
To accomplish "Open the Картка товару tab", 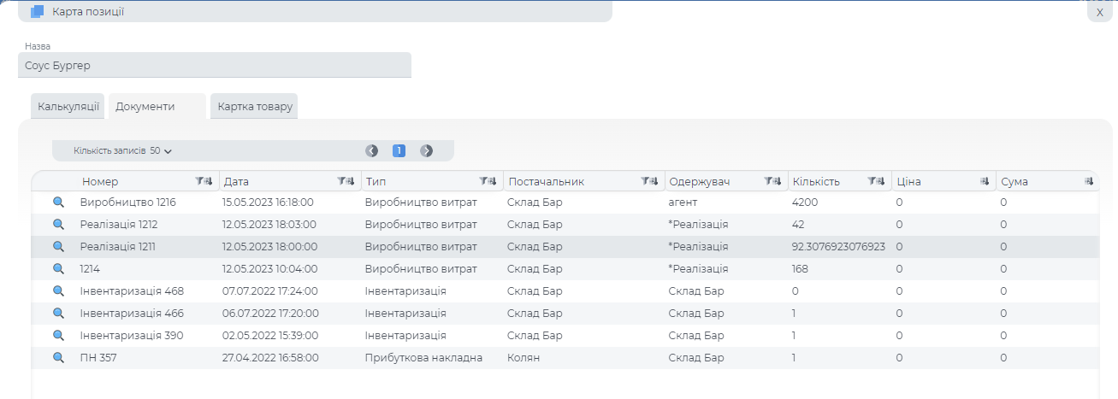I will [x=254, y=107].
